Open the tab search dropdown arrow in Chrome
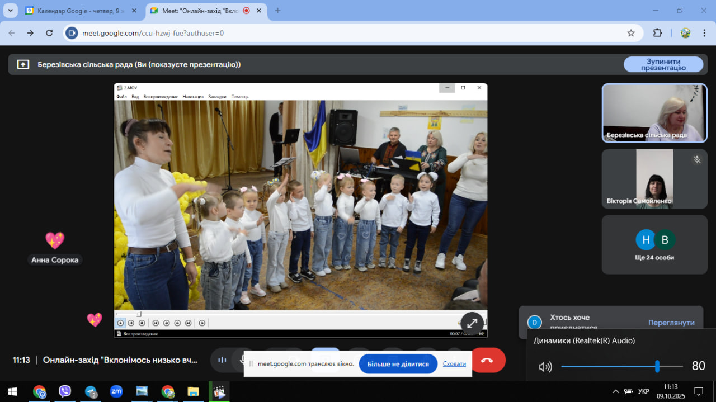Image resolution: width=716 pixels, height=402 pixels. [10, 11]
